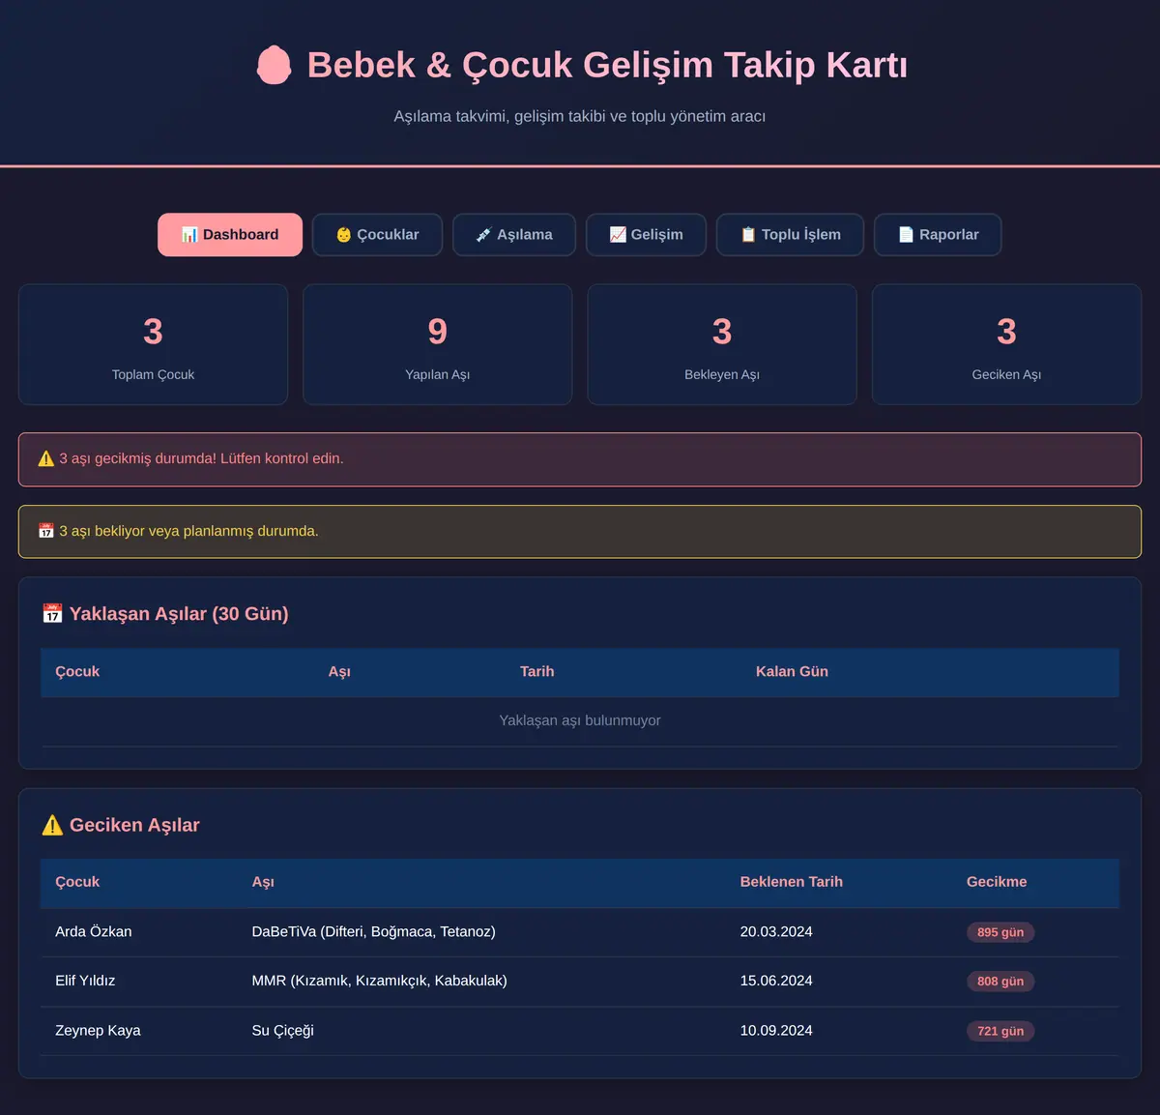Click the yellow 3 pending vaccines alert text
Viewport: 1160px width, 1115px height.
pyautogui.click(x=188, y=531)
